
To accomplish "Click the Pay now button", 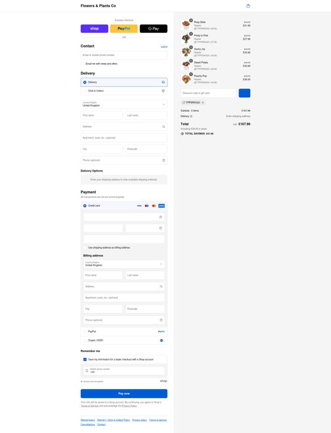I will tap(124, 394).
